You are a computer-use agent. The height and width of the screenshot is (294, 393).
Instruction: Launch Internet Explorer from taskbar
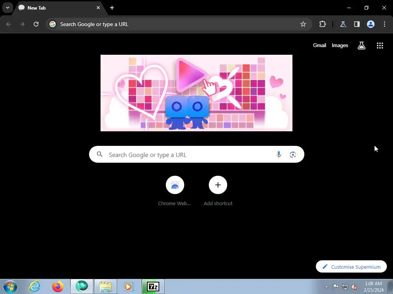34,286
